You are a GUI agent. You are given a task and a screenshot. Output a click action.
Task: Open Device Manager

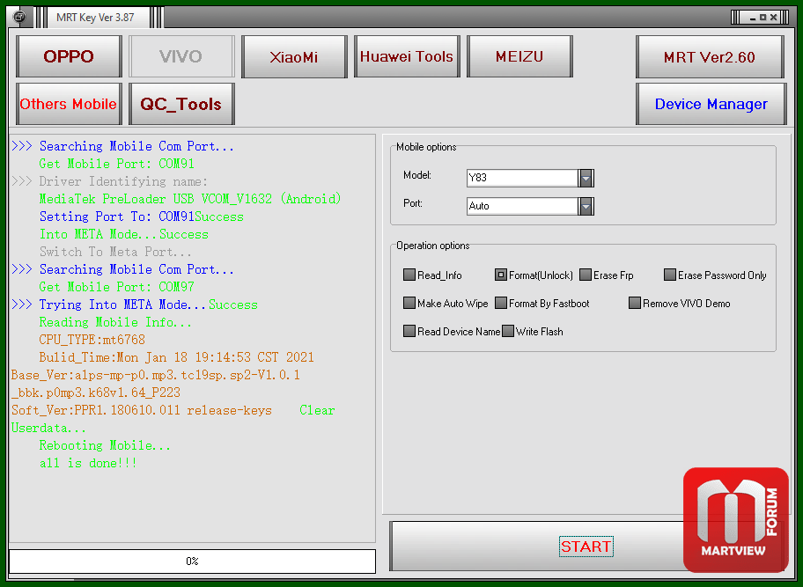pyautogui.click(x=711, y=104)
